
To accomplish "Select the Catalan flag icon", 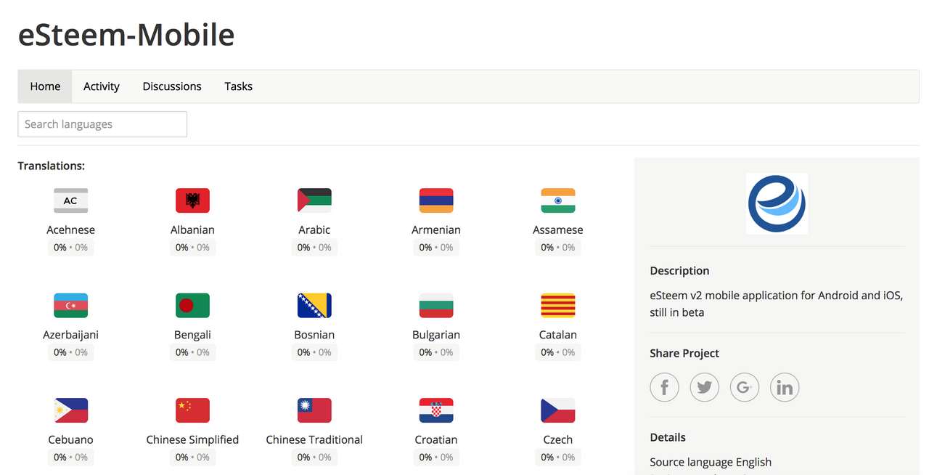I will [558, 306].
